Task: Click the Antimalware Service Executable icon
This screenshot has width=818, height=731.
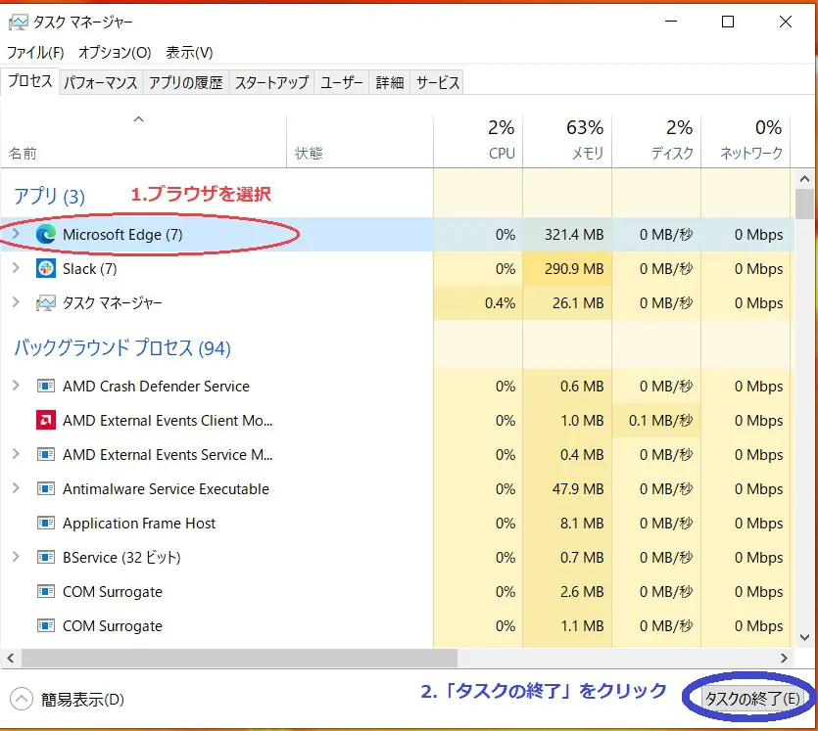Action: pos(46,488)
